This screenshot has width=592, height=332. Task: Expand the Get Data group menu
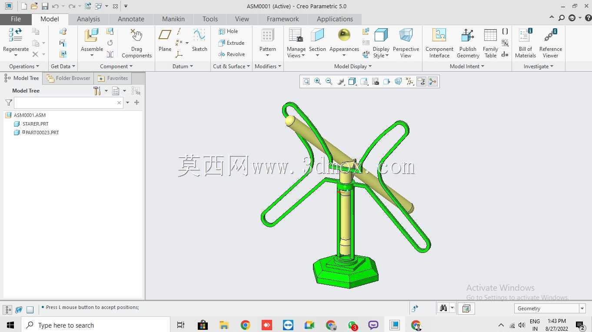(x=63, y=66)
